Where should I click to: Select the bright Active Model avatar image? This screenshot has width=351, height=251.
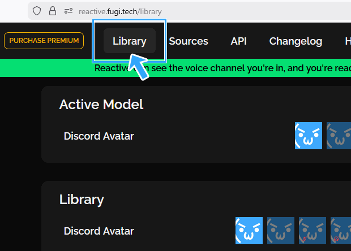309,136
